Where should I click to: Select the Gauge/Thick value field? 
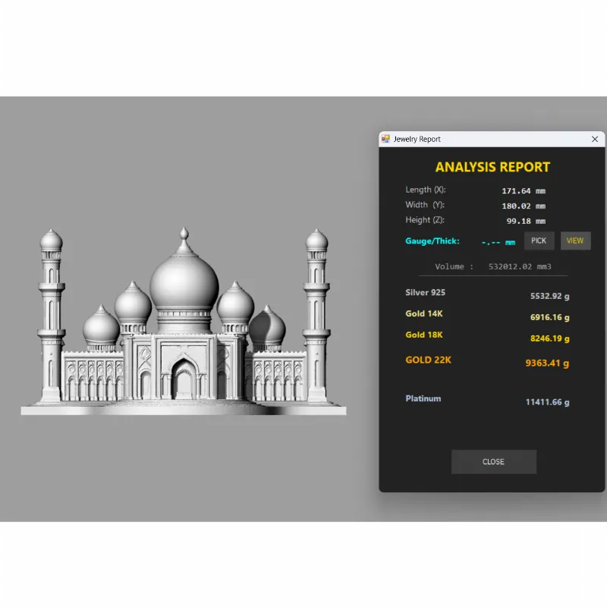[498, 243]
